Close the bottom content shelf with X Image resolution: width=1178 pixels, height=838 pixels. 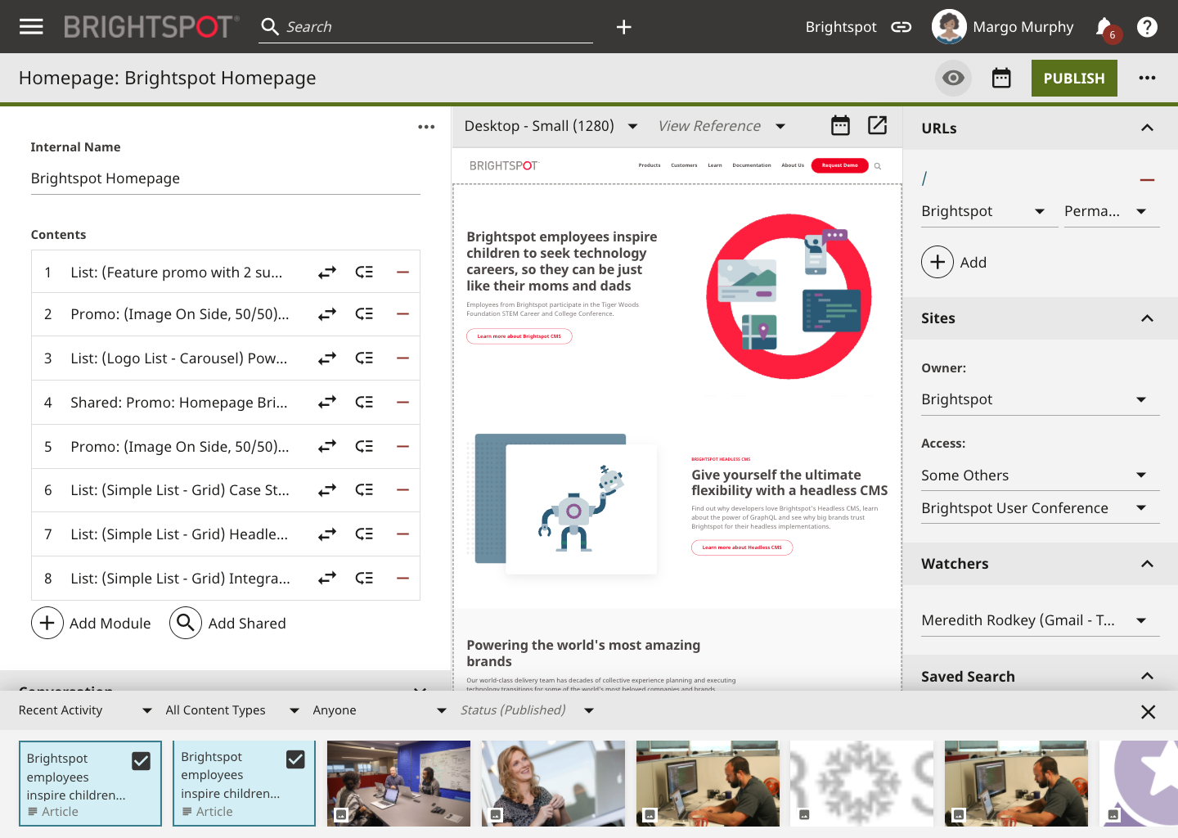pos(1149,712)
